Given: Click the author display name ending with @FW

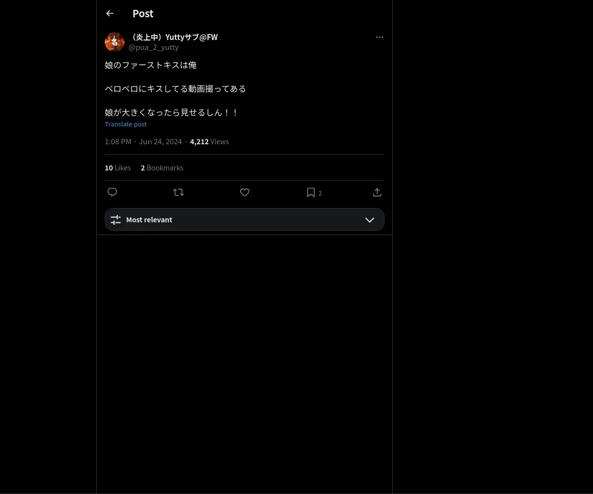Looking at the screenshot, I should 173,37.
